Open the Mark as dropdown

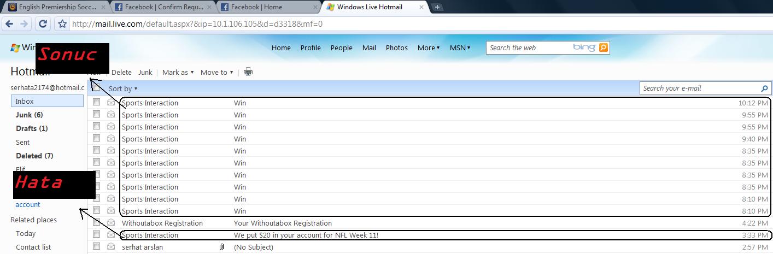178,72
